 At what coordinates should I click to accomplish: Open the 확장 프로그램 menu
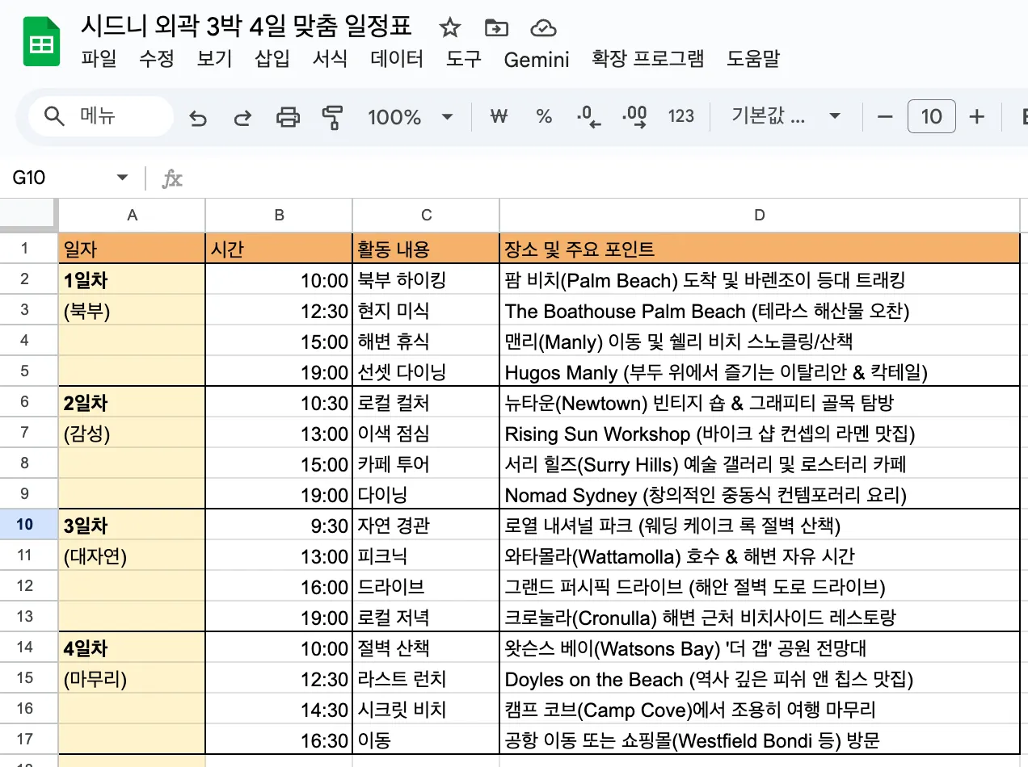[647, 59]
